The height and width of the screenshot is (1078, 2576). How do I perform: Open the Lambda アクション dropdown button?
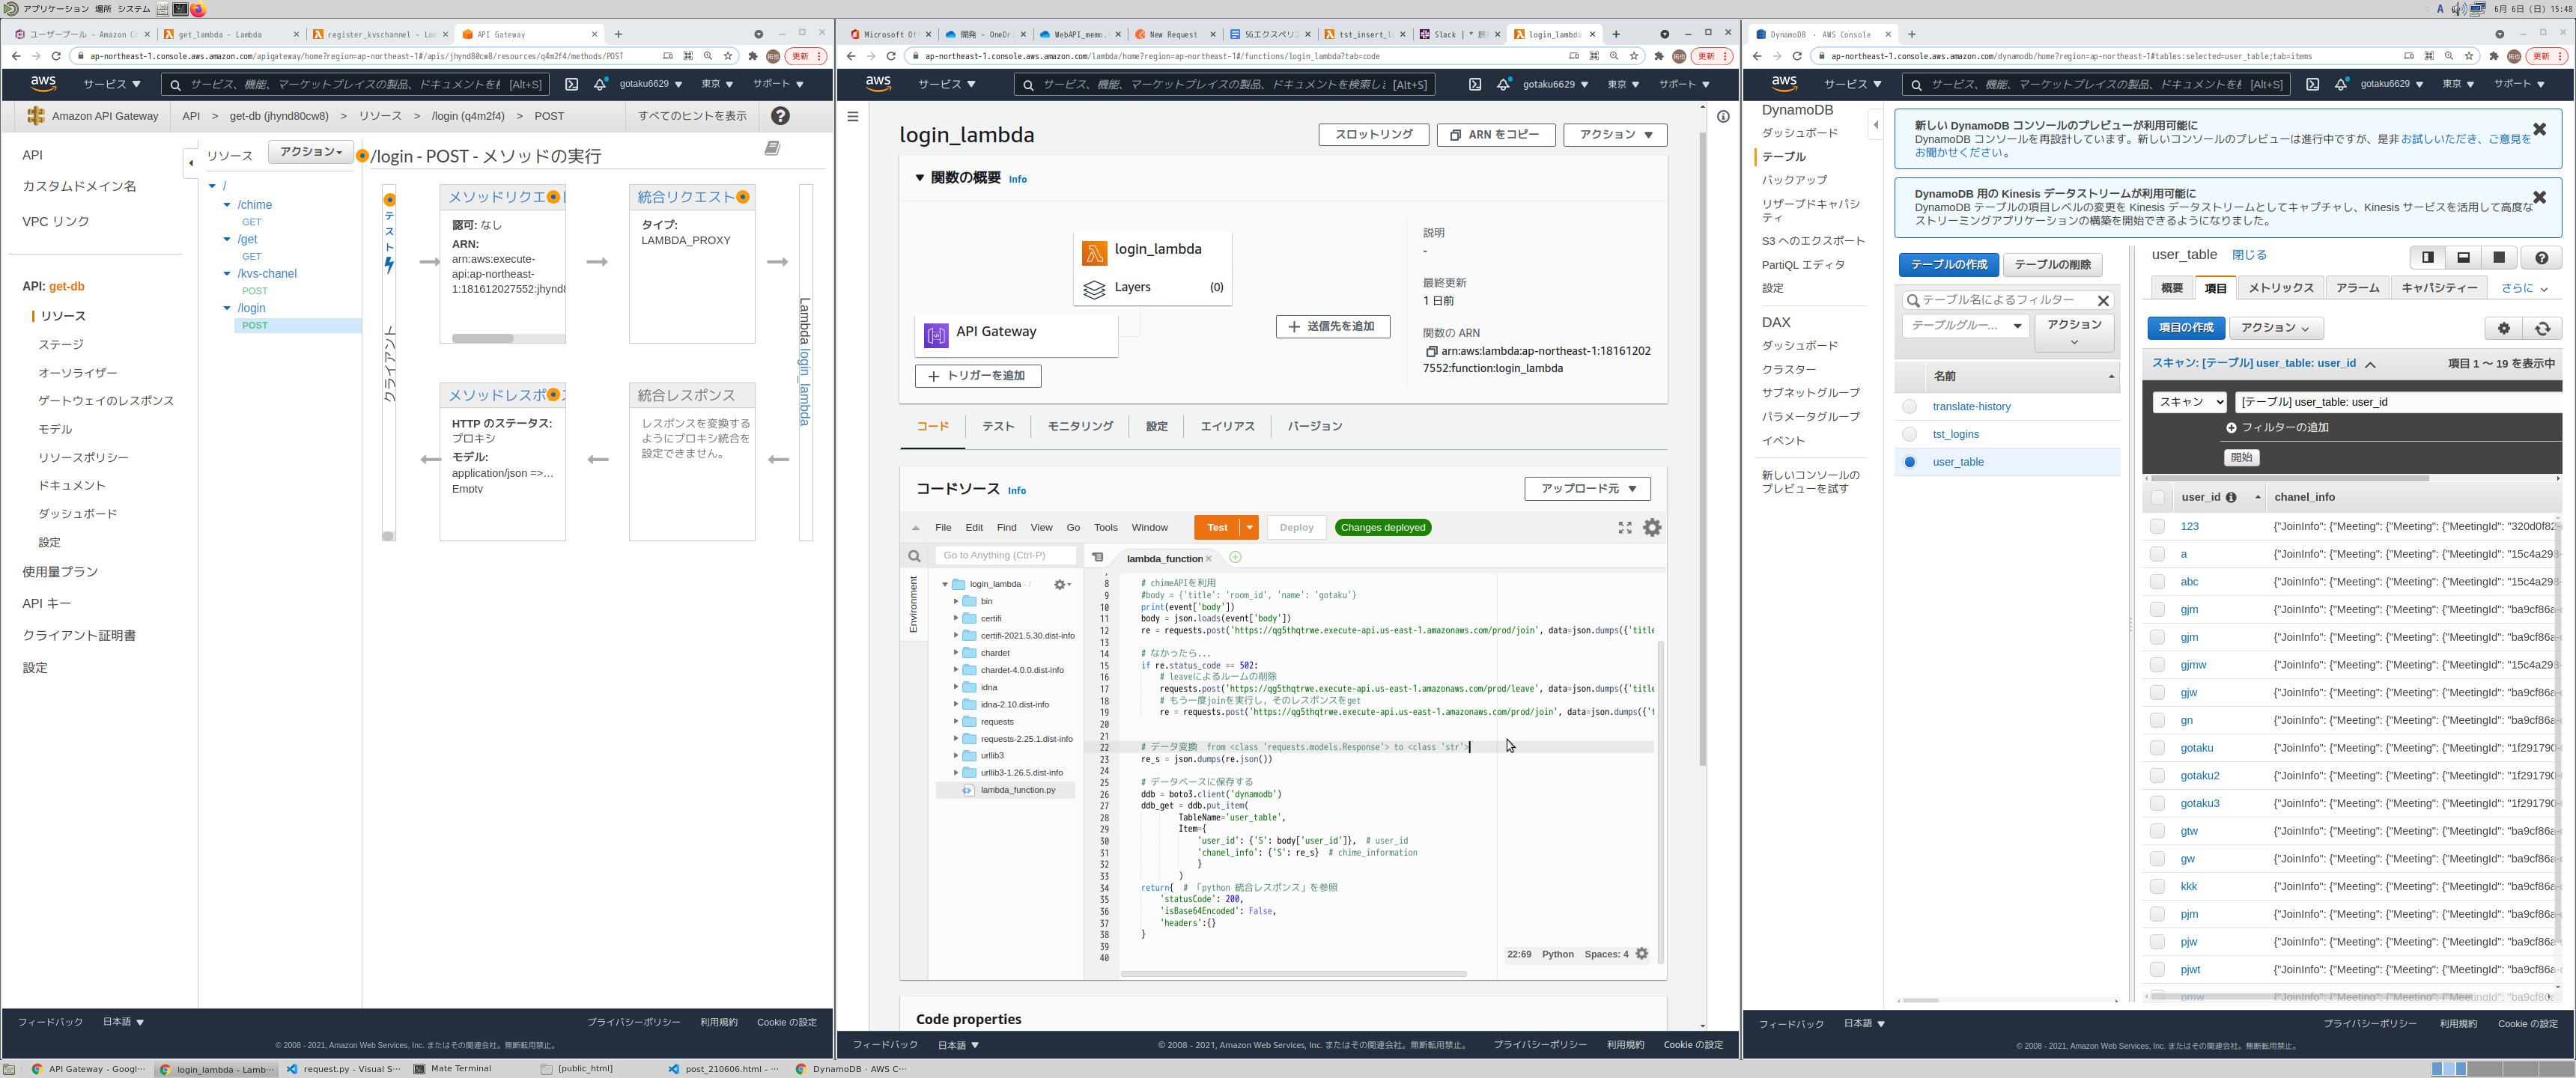click(x=1614, y=134)
